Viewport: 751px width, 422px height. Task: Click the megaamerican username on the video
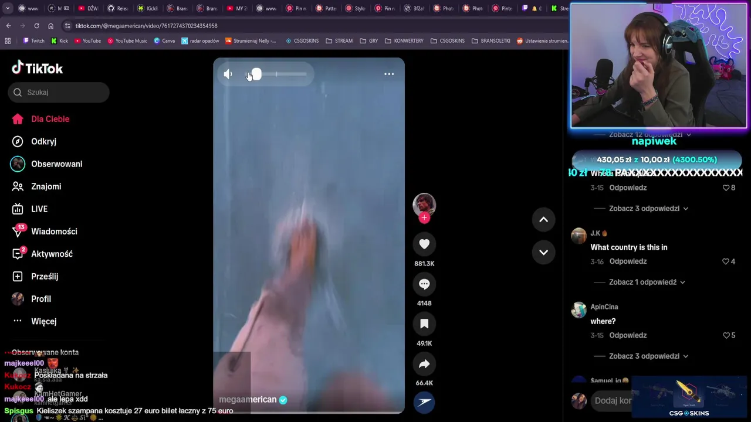point(248,400)
